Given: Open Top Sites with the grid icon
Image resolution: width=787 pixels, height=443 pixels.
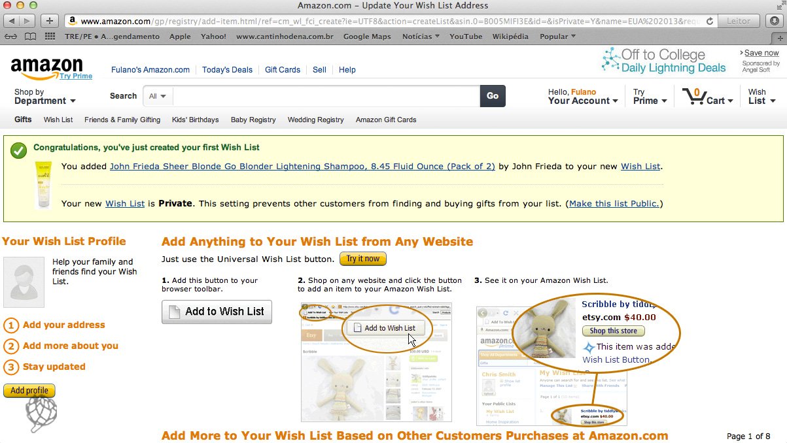Looking at the screenshot, I should point(50,37).
